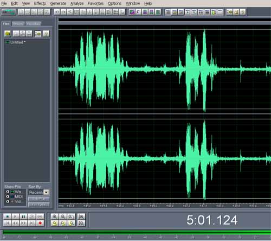Screen dimensions: 271x241
Task: Click the Zoom Out Vertically icon
Action: coord(81,223)
